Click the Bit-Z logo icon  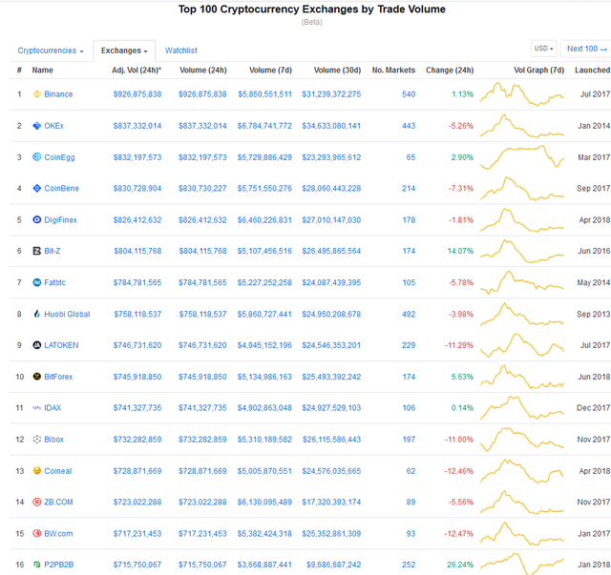click(x=36, y=251)
